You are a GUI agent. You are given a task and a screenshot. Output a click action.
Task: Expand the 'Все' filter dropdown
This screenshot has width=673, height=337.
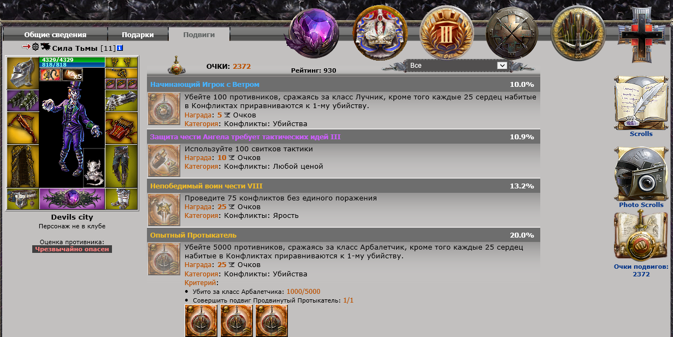tap(457, 66)
